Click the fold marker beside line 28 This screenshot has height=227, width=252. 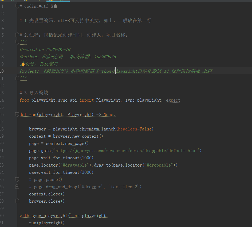pos(17,201)
